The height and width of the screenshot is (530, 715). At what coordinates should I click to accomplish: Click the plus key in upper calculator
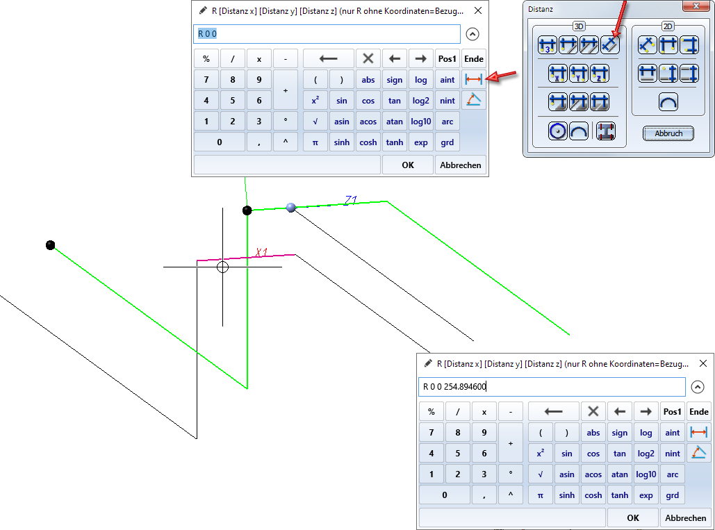coord(286,90)
